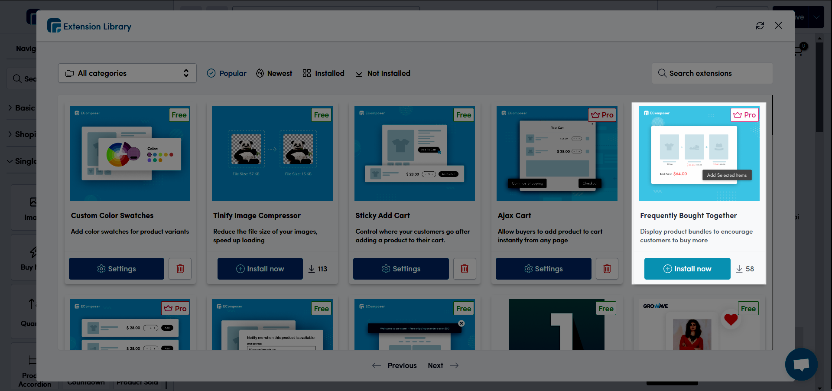832x391 pixels.
Task: Click the Next right arrow icon
Action: (x=454, y=365)
